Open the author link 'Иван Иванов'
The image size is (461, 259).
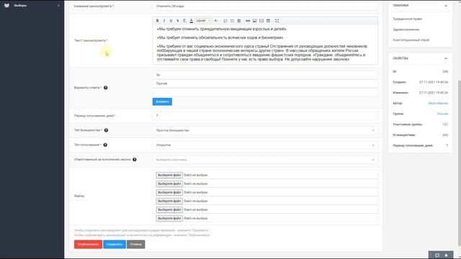(x=438, y=104)
